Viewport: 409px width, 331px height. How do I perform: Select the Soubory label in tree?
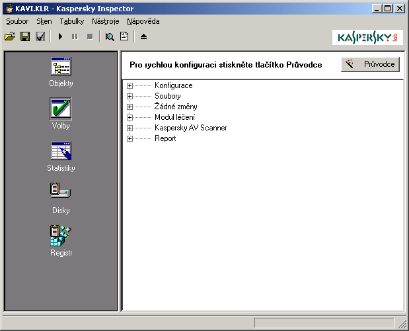click(168, 96)
